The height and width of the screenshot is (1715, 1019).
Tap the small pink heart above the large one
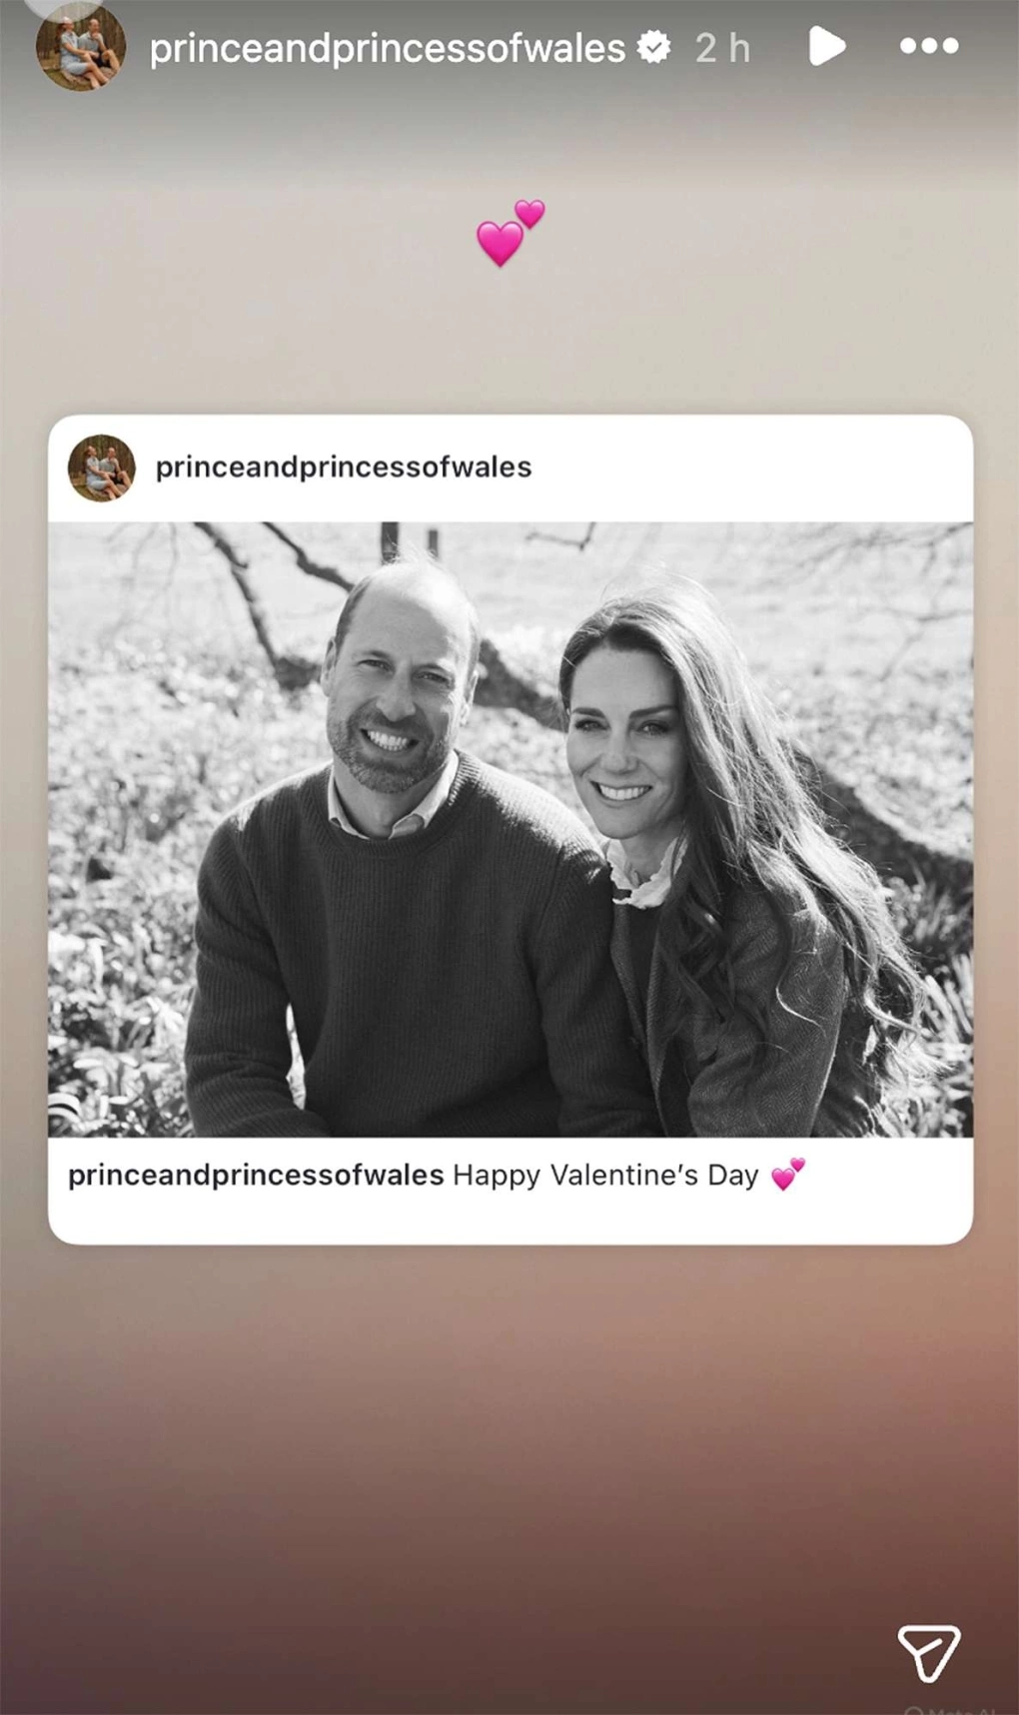[529, 213]
